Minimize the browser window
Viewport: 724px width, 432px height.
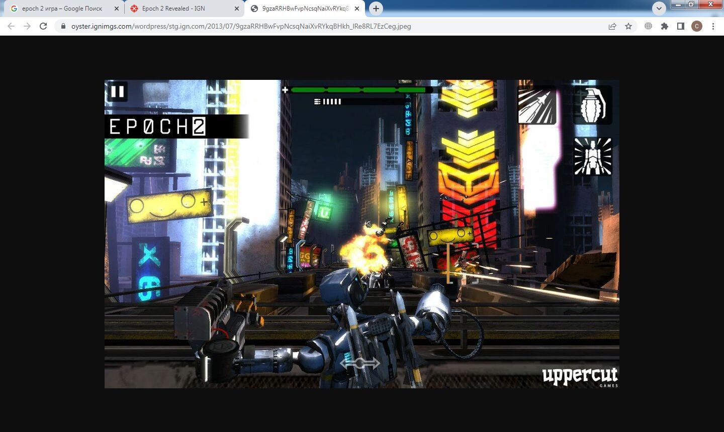678,4
